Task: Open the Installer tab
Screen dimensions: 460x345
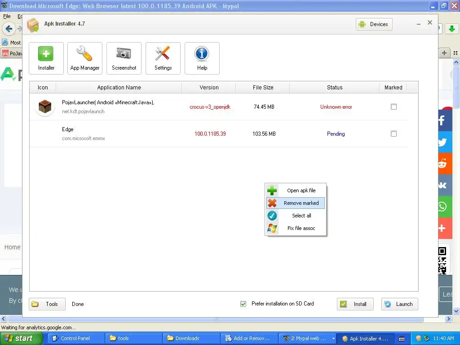Action: point(46,58)
